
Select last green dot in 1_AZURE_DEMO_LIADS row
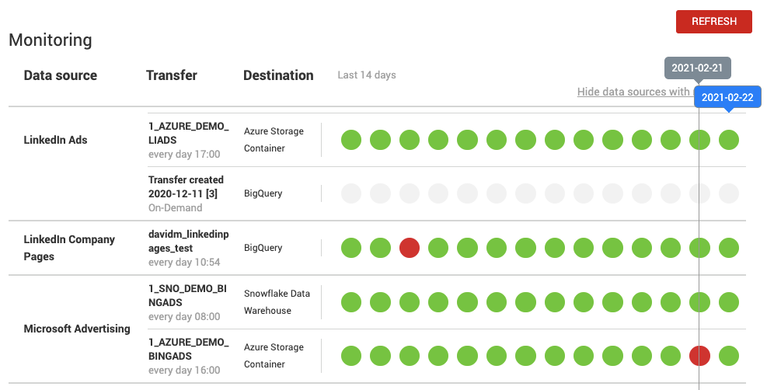point(729,140)
